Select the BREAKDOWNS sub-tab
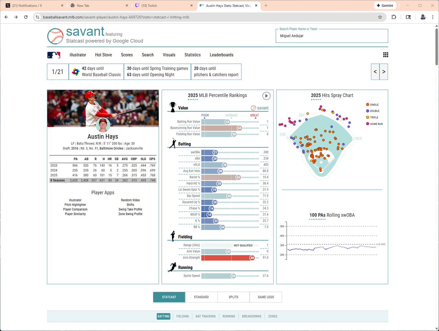Screen dimensions: 439x331 point(252,316)
